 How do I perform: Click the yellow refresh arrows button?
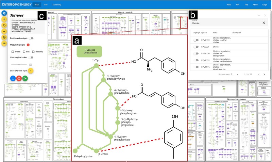4,25
